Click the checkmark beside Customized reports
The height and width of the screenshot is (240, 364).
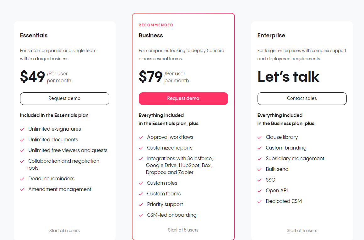click(140, 148)
